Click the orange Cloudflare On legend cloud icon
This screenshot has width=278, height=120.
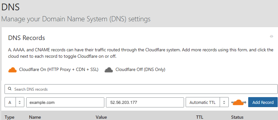click(x=12, y=70)
